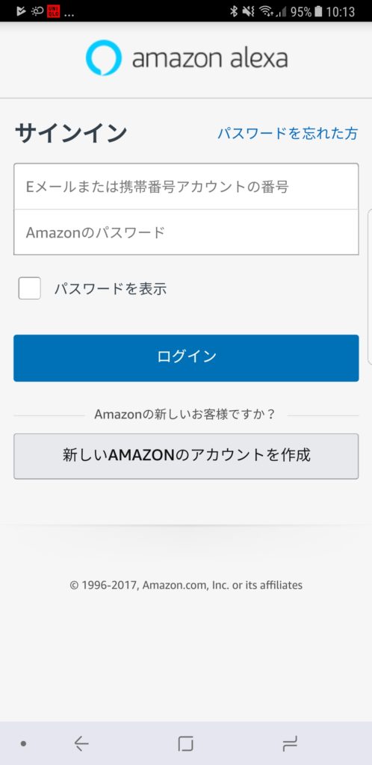Screen dimensions: 372x765
Task: Tap the home square navigation button
Action: [x=186, y=743]
